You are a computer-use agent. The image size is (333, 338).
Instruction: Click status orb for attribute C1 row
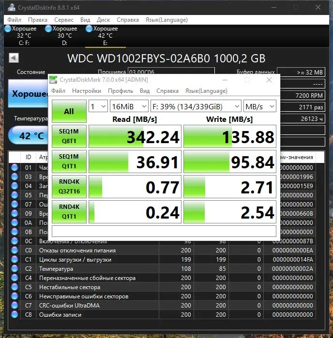[15, 259]
